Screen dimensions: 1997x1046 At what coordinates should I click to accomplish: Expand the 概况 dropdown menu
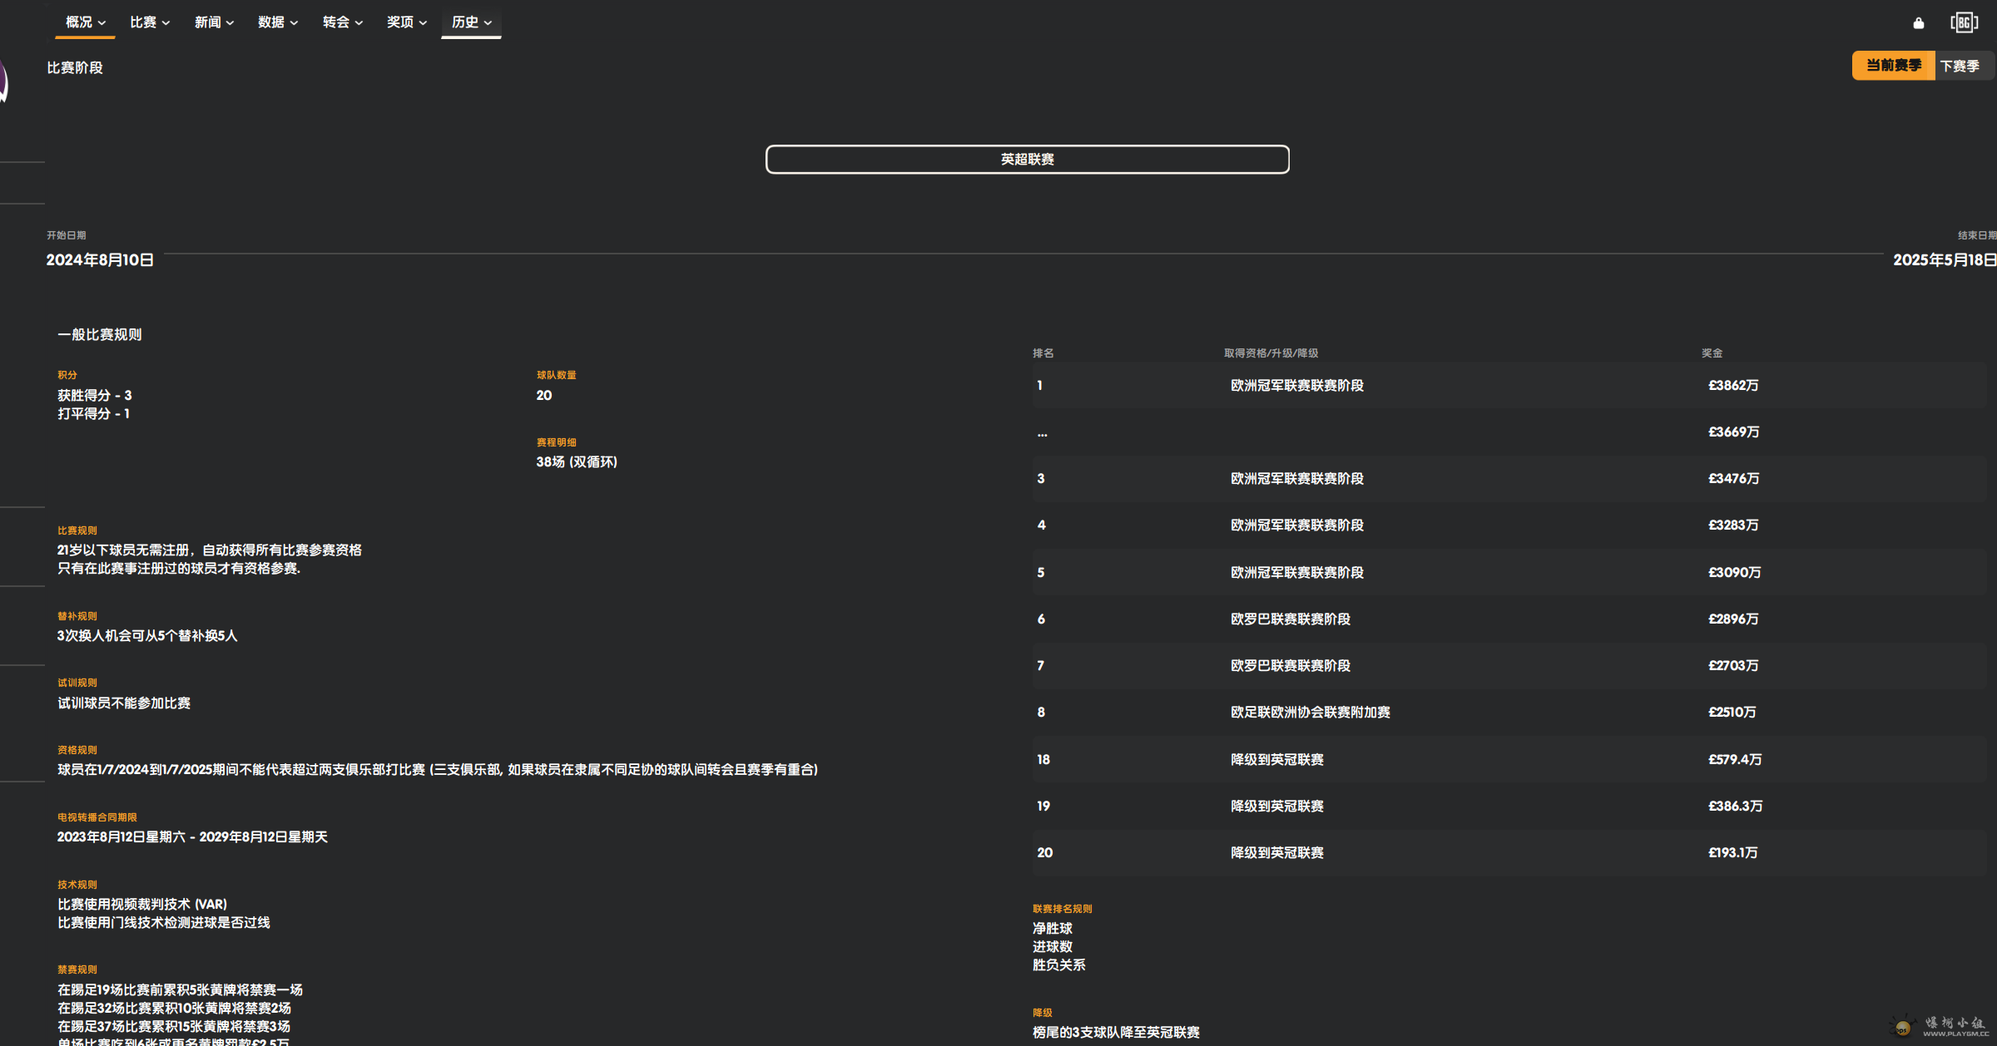(x=85, y=22)
